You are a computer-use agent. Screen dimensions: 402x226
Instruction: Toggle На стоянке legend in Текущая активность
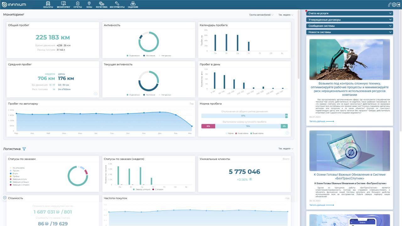coord(149,95)
